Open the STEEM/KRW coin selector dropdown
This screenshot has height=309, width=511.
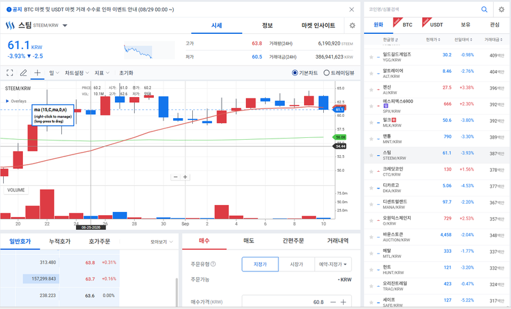(x=65, y=26)
